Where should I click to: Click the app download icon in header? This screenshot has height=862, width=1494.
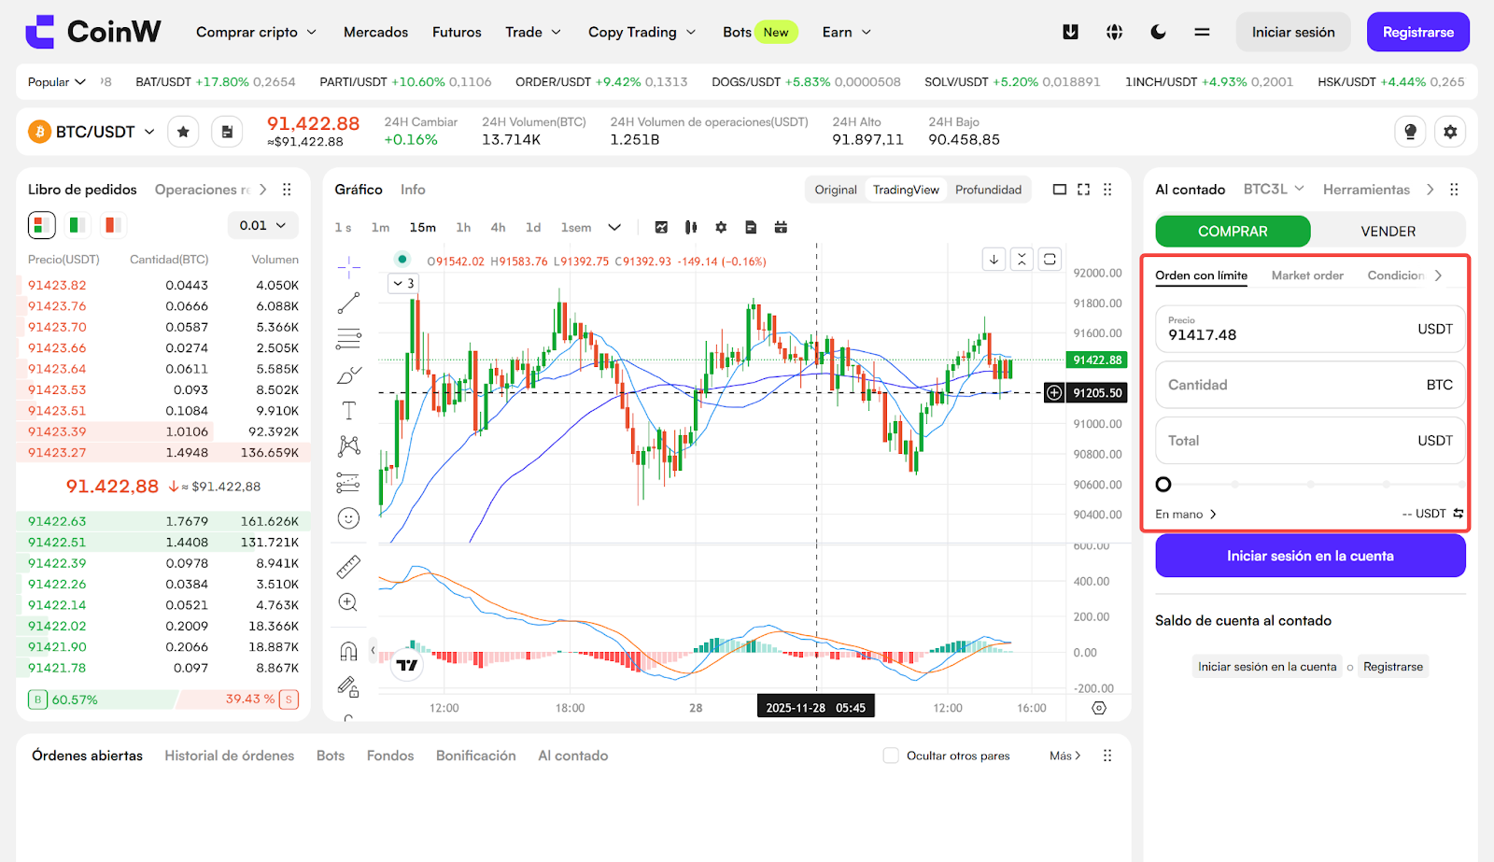(x=1070, y=32)
